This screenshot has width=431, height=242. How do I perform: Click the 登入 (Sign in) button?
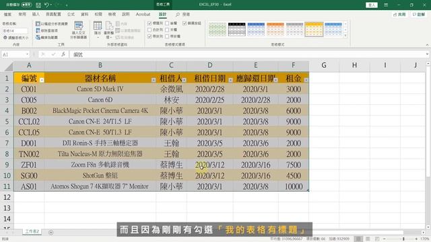click(372, 5)
